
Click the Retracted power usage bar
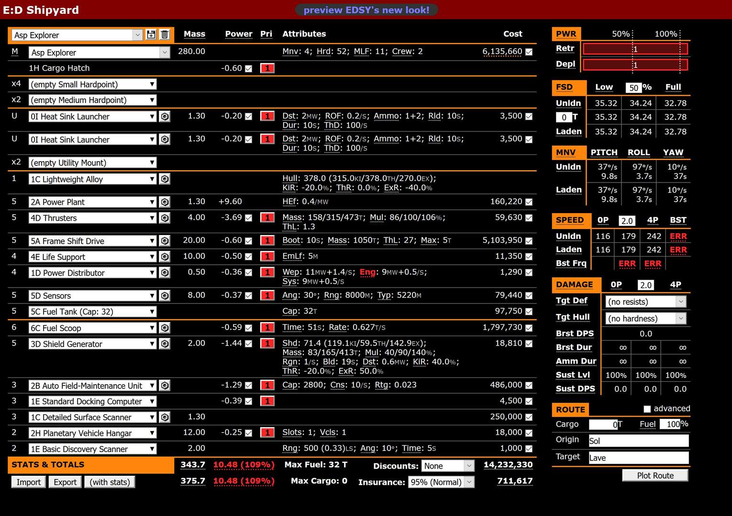pyautogui.click(x=635, y=49)
